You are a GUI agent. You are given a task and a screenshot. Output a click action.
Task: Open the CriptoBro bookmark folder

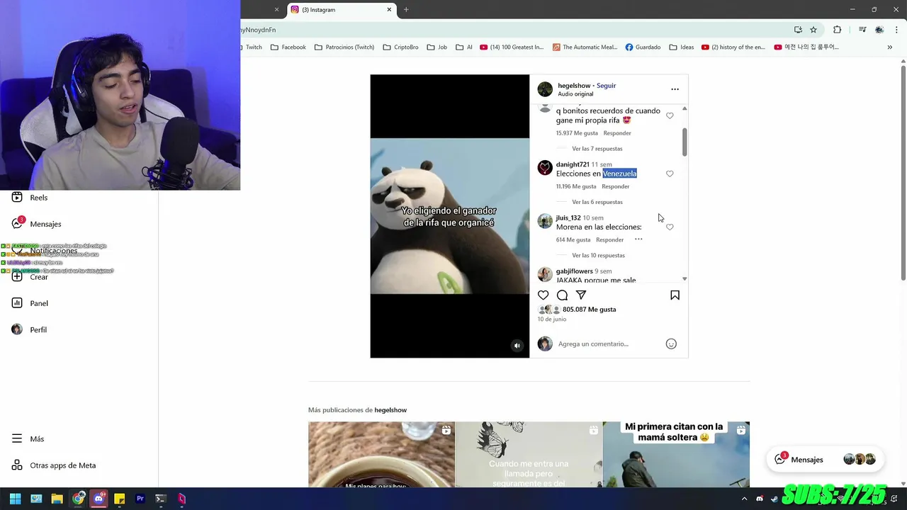coord(400,47)
